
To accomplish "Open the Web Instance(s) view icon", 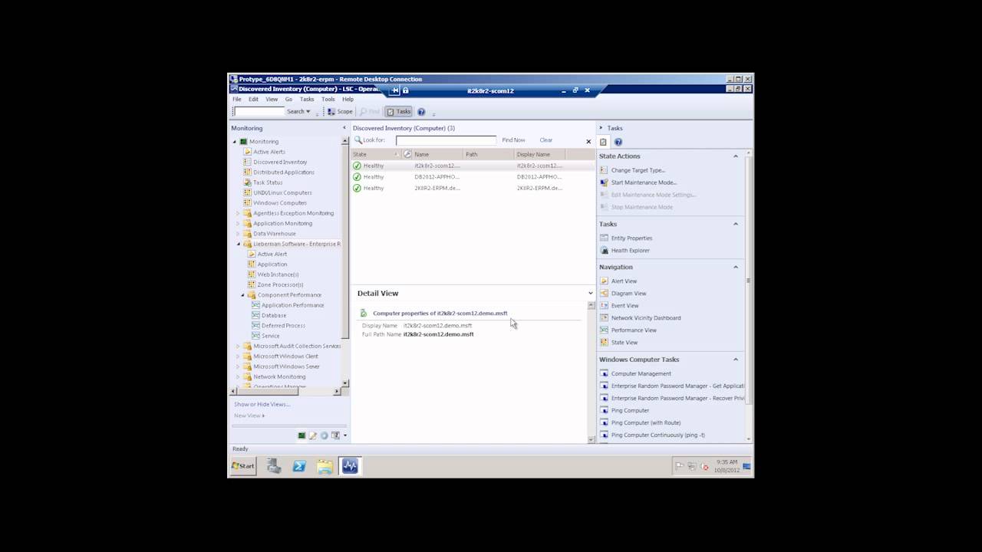I will pos(252,274).
